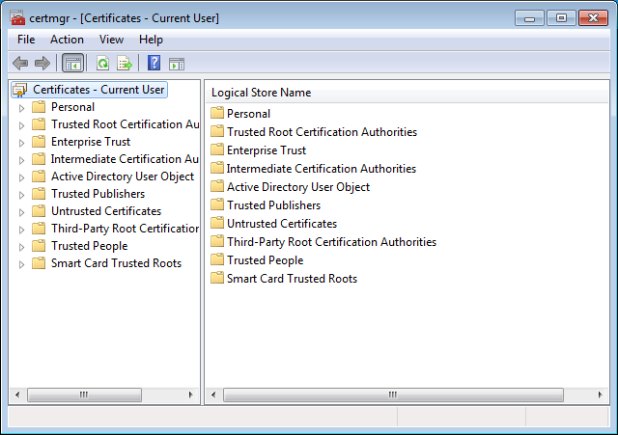
Task: Click the Export List toolbar icon
Action: tap(124, 64)
